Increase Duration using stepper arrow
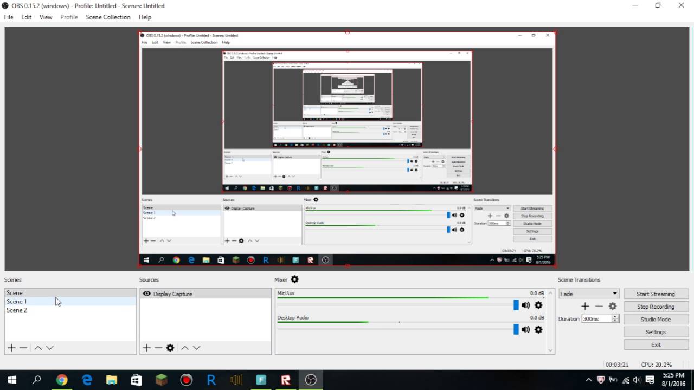Viewport: 694px width, 390px height. tap(614, 317)
